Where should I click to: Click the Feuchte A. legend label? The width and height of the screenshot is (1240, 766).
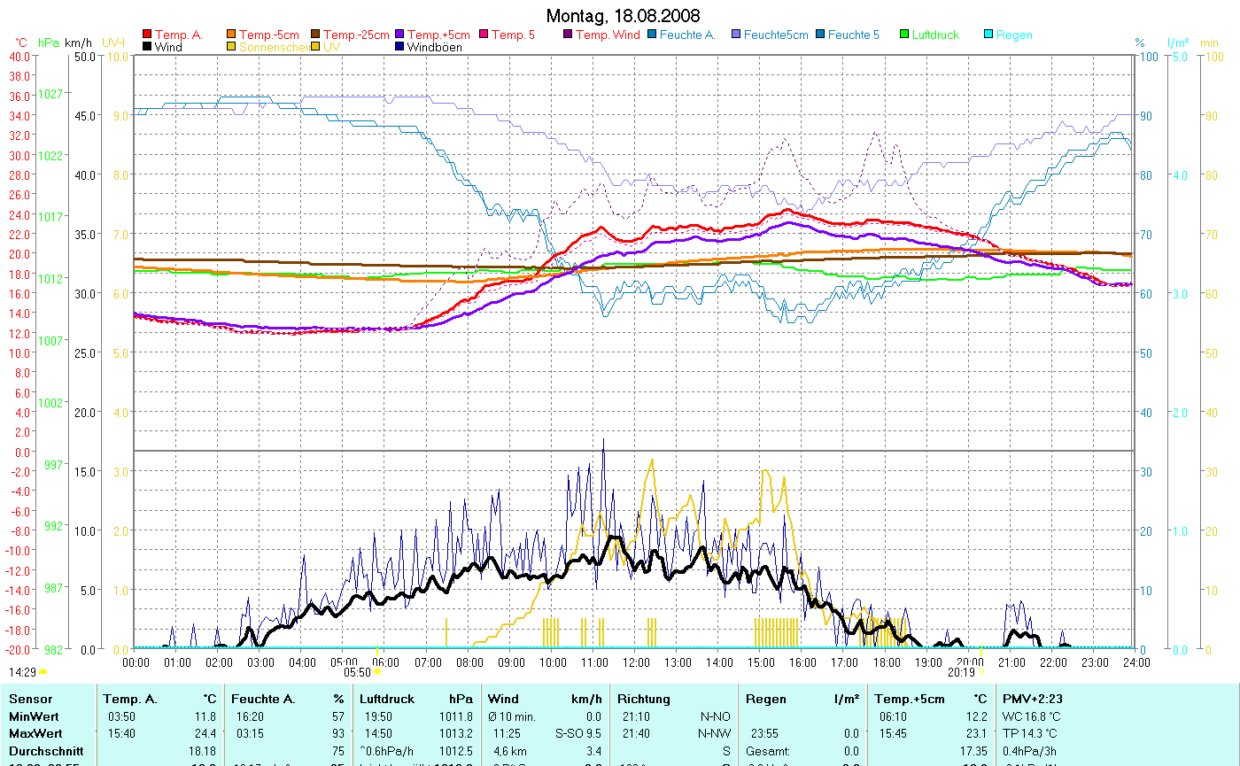pos(687,35)
